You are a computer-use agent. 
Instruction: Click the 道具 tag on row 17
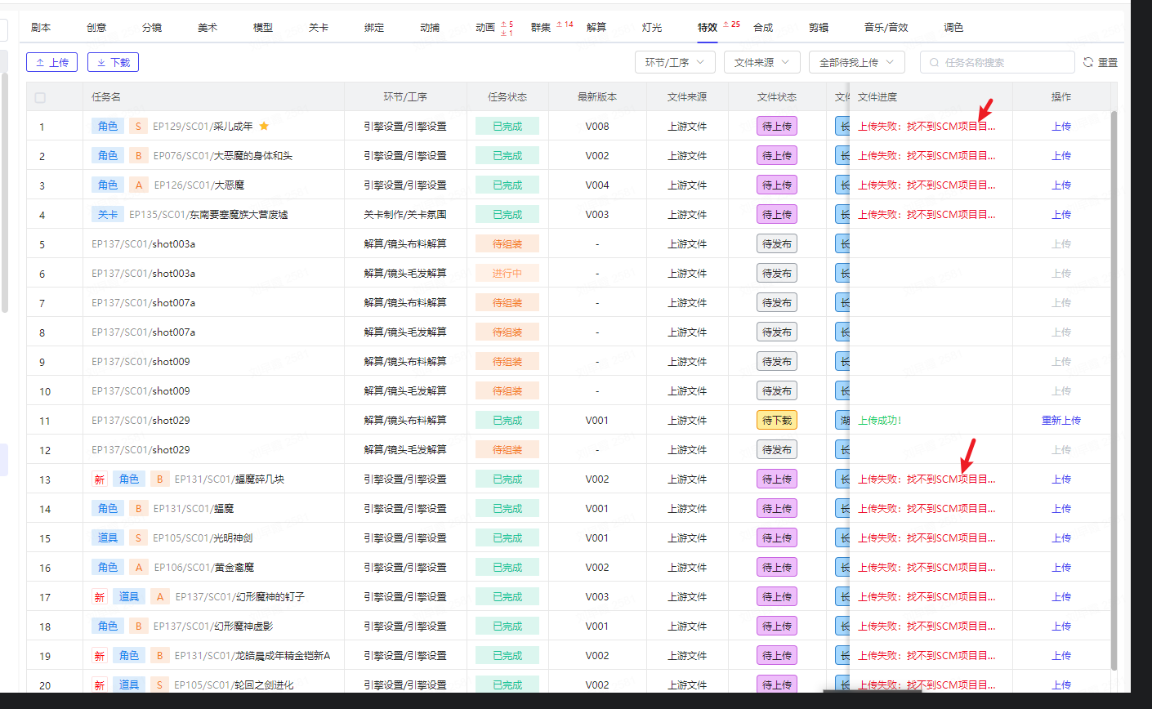click(x=129, y=597)
